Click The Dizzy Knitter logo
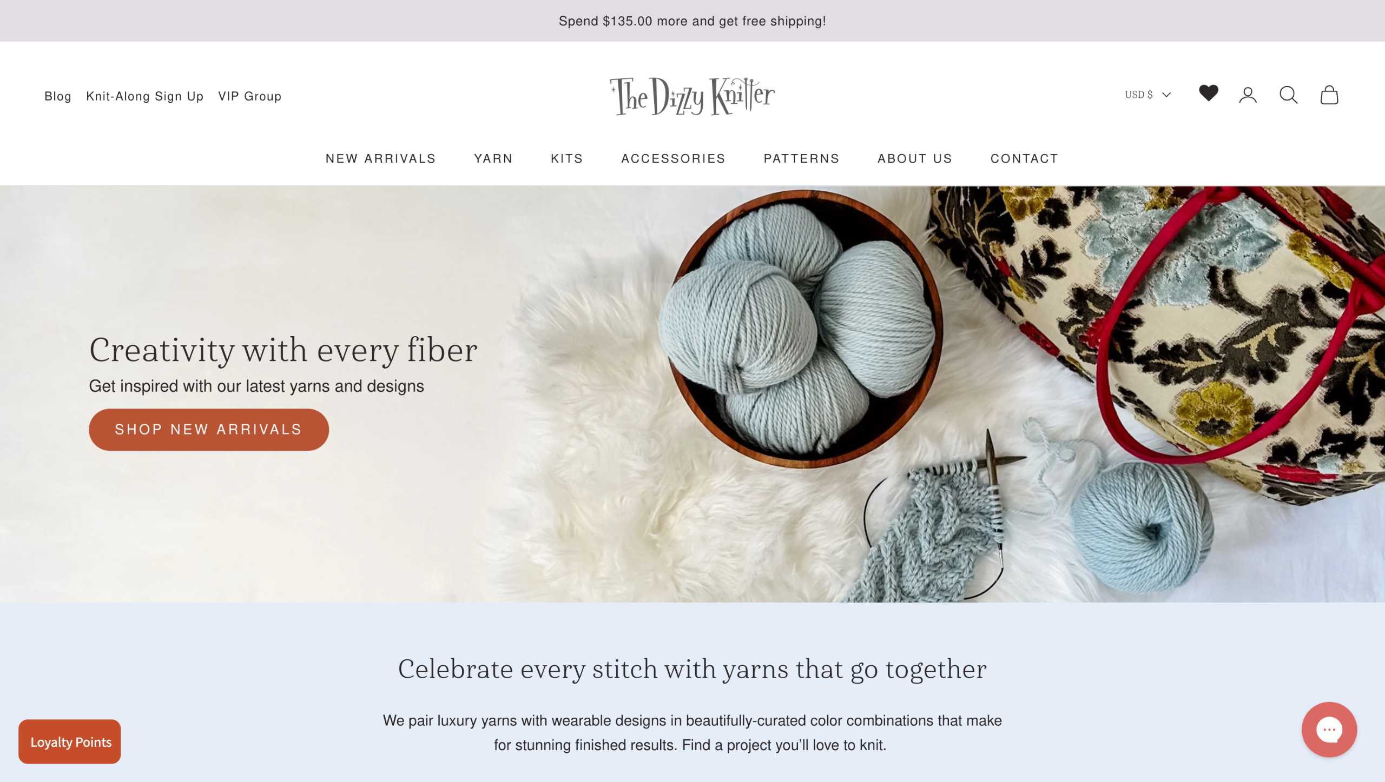 point(692,96)
